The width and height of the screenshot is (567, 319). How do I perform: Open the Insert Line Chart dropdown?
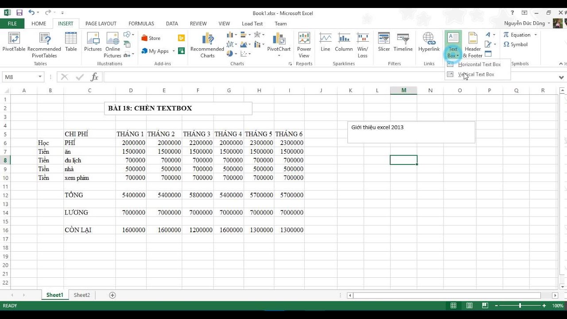[232, 44]
